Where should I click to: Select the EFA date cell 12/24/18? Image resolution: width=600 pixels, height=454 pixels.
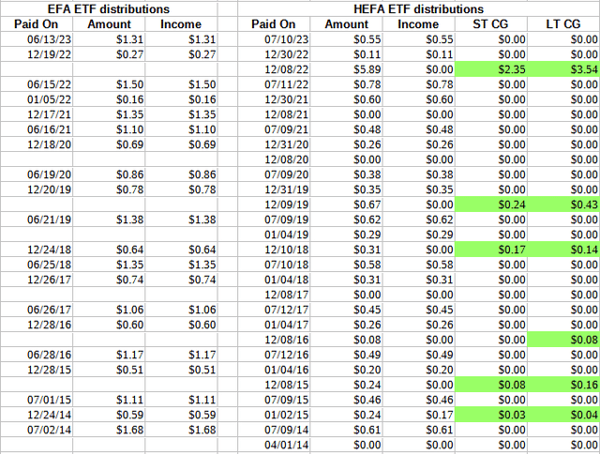[x=37, y=250]
